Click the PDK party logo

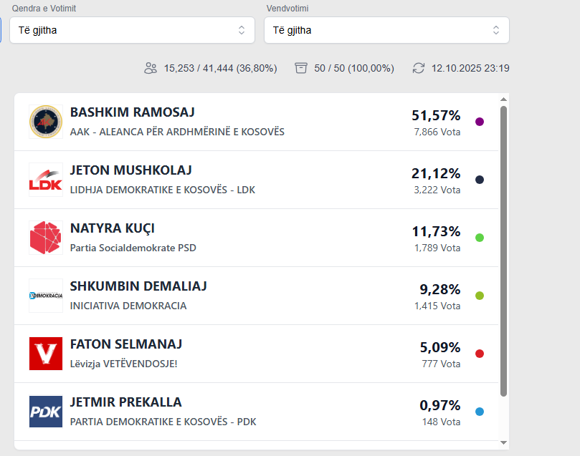(x=46, y=412)
